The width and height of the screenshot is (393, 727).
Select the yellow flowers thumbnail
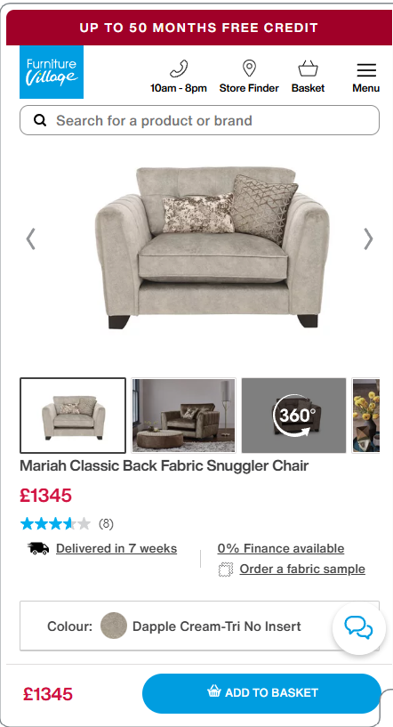365,416
